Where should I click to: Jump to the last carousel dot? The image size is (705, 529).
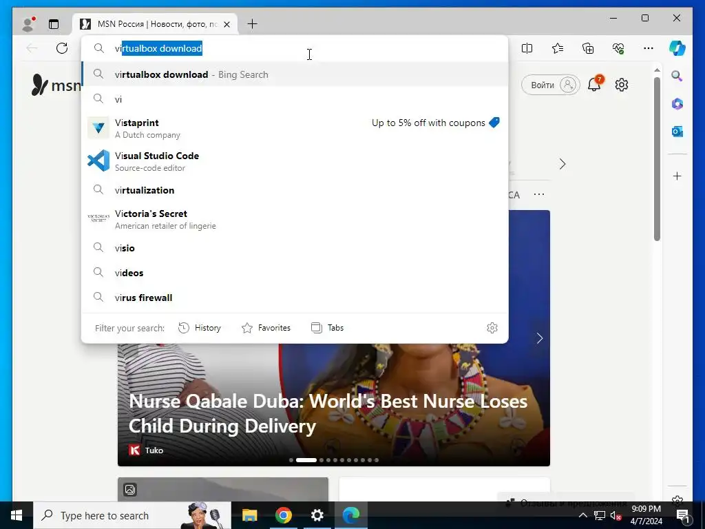(x=377, y=460)
